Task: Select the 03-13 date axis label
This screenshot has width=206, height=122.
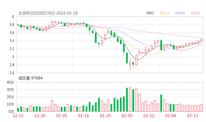Action: coord(192,116)
